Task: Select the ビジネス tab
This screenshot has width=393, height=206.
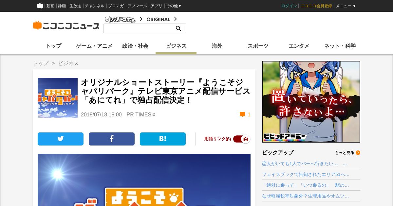Action: pos(176,46)
